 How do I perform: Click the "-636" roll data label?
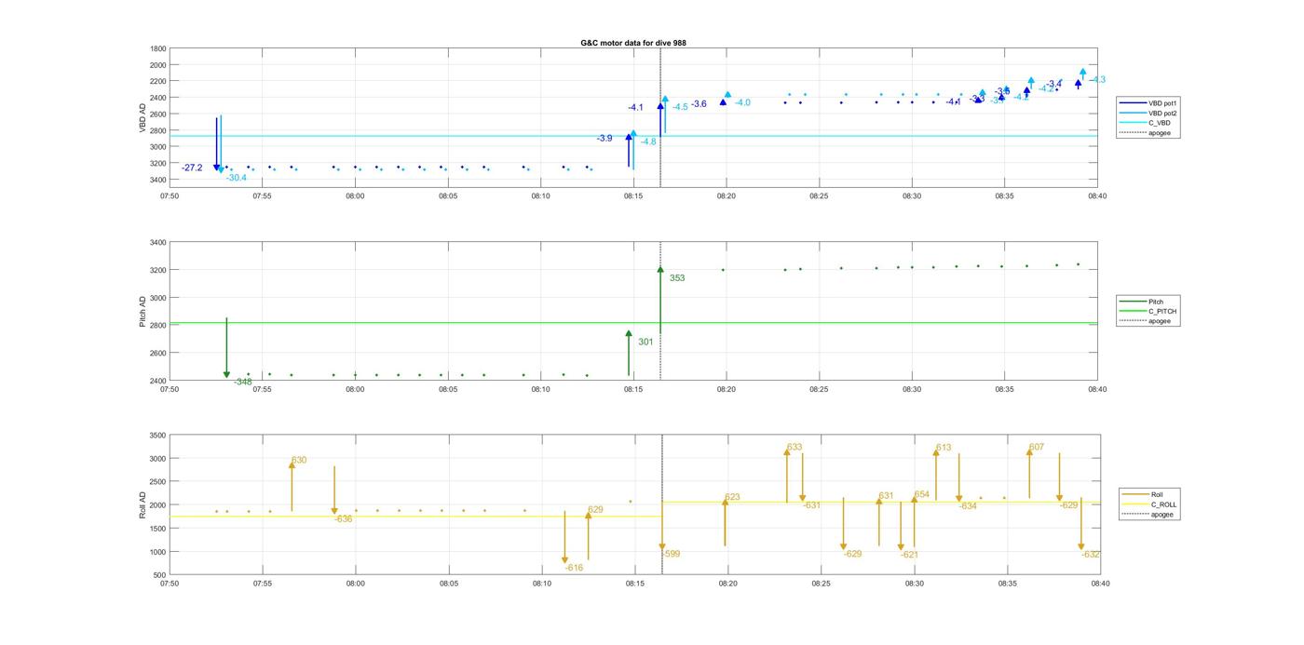point(344,518)
